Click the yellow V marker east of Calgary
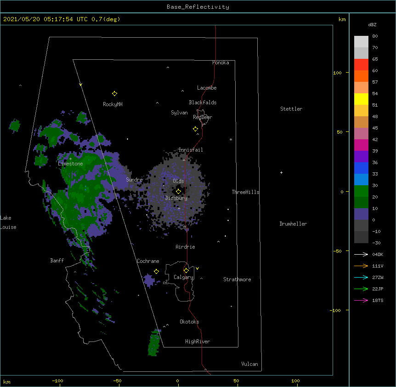Image resolution: width=396 pixels, height=387 pixels. coord(197,268)
